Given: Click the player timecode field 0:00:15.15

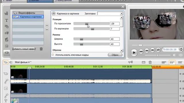Looking at the screenshot, I should click(x=170, y=49).
